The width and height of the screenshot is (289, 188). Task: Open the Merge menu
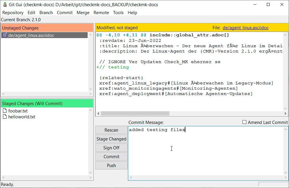pos(83,13)
